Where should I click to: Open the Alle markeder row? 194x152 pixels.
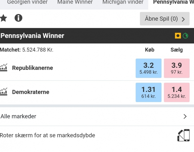[x=97, y=116]
